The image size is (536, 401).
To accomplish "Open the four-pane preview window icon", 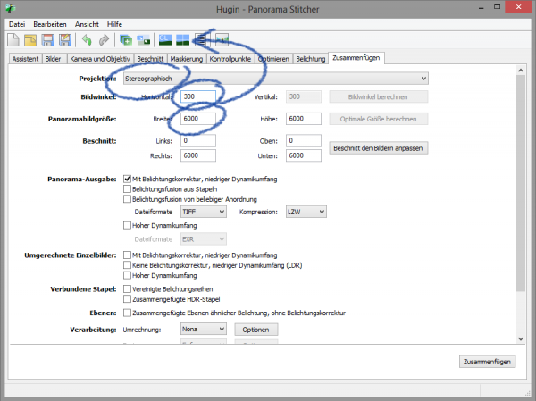I will [x=182, y=40].
